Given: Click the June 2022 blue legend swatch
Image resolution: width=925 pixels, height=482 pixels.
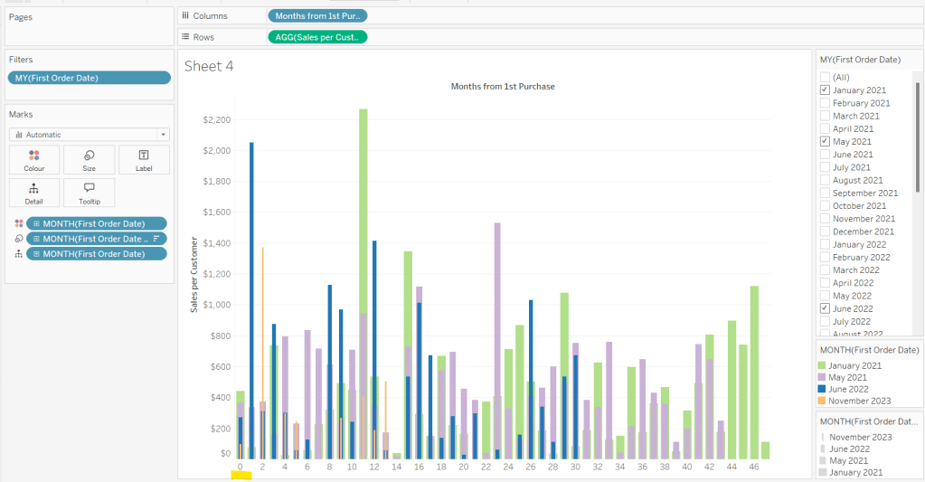Looking at the screenshot, I should click(x=823, y=388).
